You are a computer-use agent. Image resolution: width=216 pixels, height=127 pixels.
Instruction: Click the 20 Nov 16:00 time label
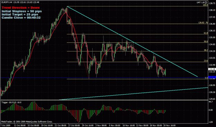coord(170,126)
